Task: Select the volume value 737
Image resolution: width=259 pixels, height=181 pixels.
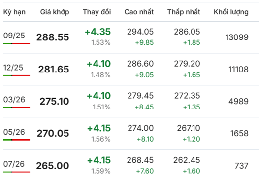Action: (x=241, y=166)
